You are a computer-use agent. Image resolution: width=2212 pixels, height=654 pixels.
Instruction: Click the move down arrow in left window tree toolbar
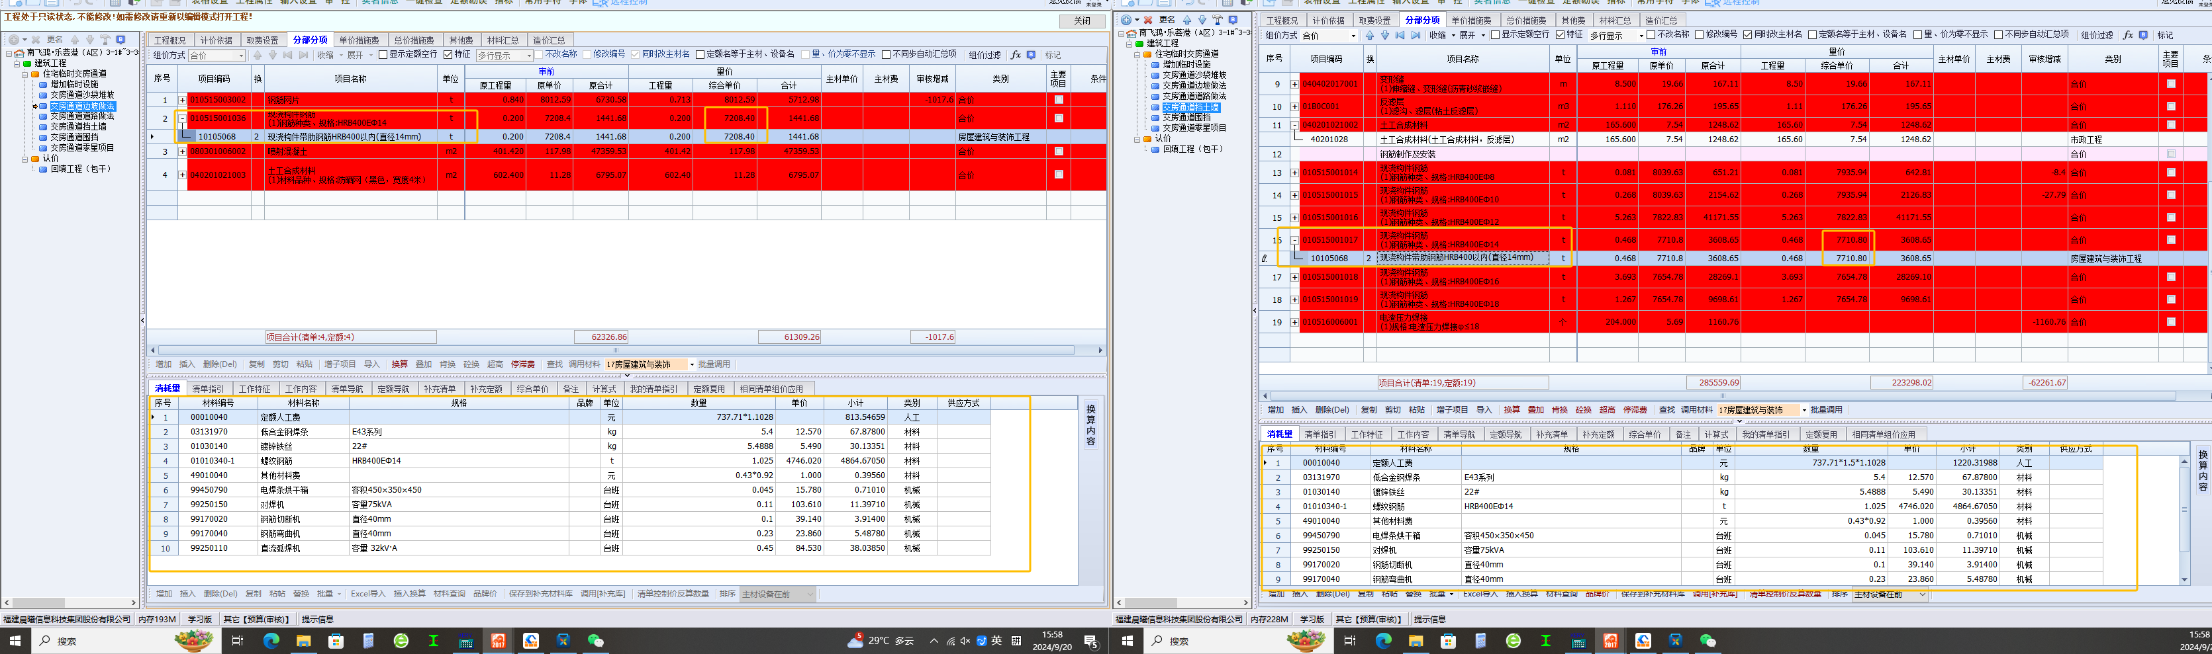[90, 40]
